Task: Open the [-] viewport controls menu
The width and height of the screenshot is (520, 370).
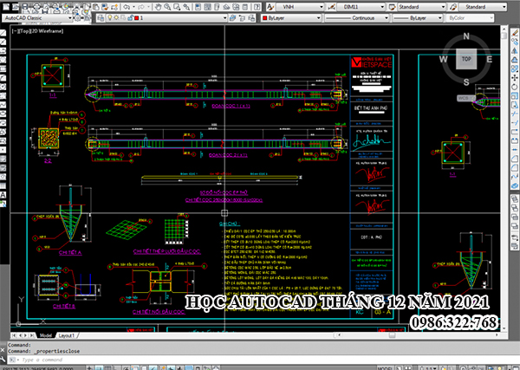Action: [15, 31]
